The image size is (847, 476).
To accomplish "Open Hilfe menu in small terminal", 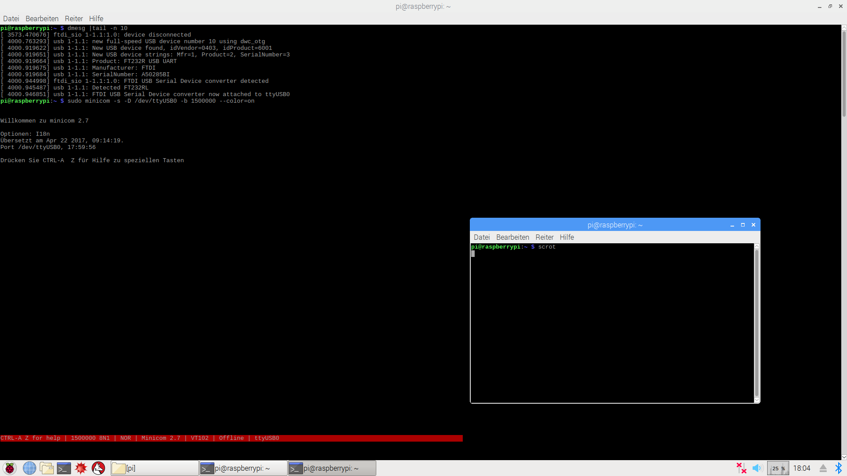I will 566,237.
